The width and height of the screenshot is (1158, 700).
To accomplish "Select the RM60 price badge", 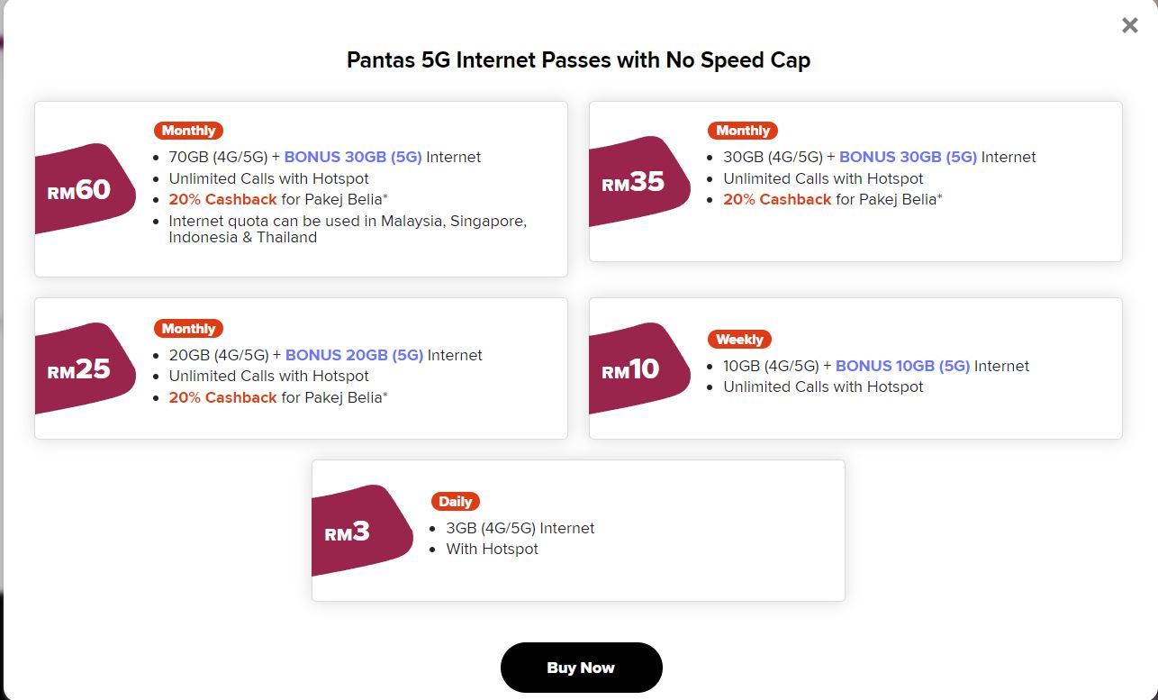I will tap(79, 189).
